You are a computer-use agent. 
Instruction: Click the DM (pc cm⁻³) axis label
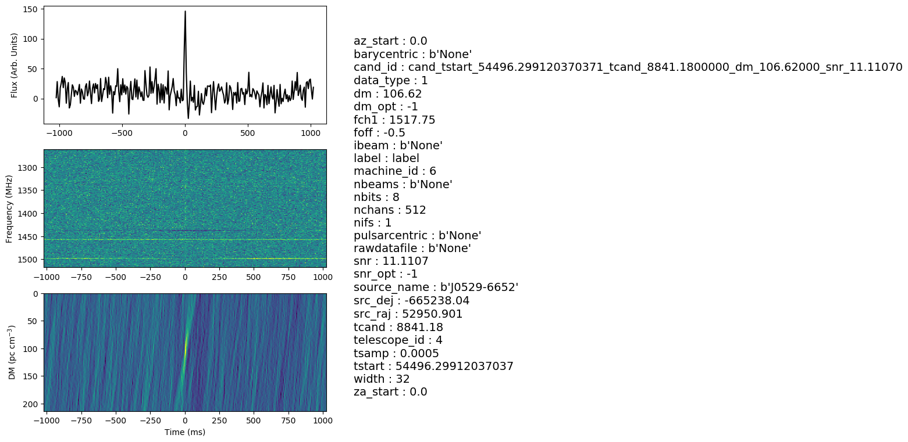12,353
